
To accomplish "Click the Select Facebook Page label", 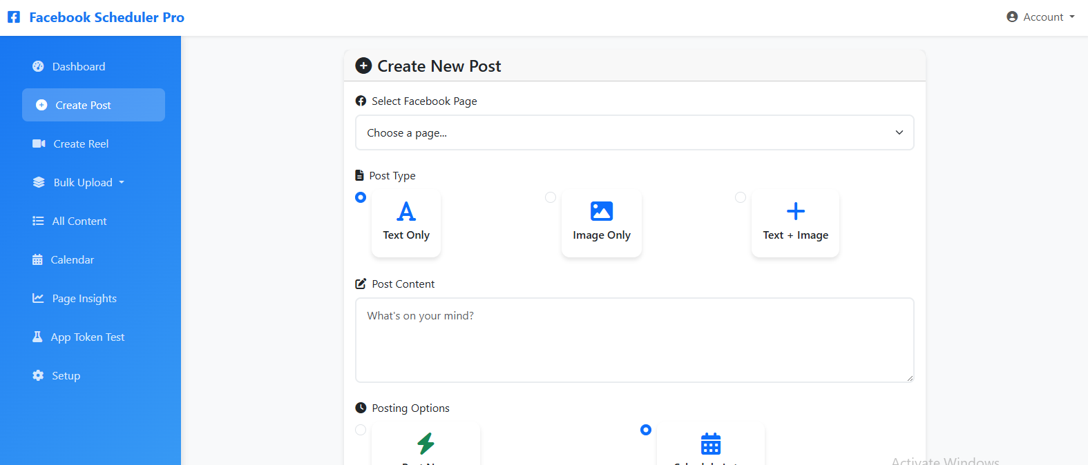I will coord(424,101).
